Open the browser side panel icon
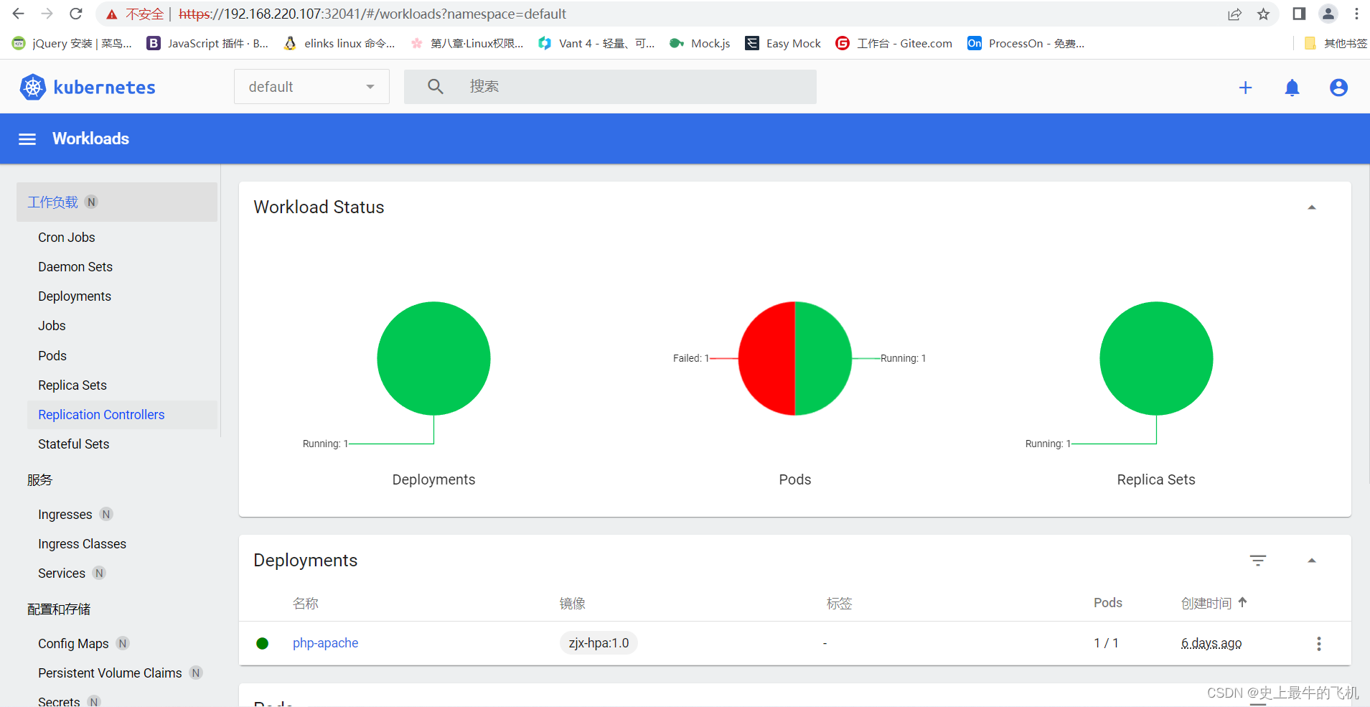The height and width of the screenshot is (707, 1370). coord(1299,14)
